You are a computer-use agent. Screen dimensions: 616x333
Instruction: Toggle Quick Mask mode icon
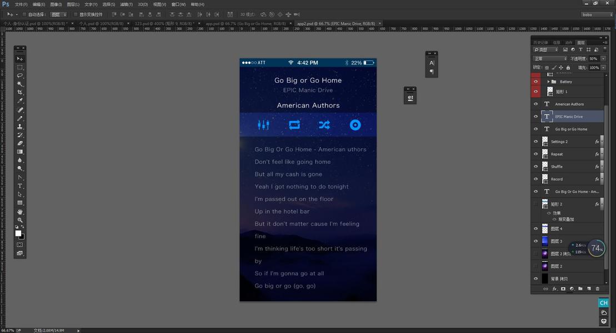19,245
